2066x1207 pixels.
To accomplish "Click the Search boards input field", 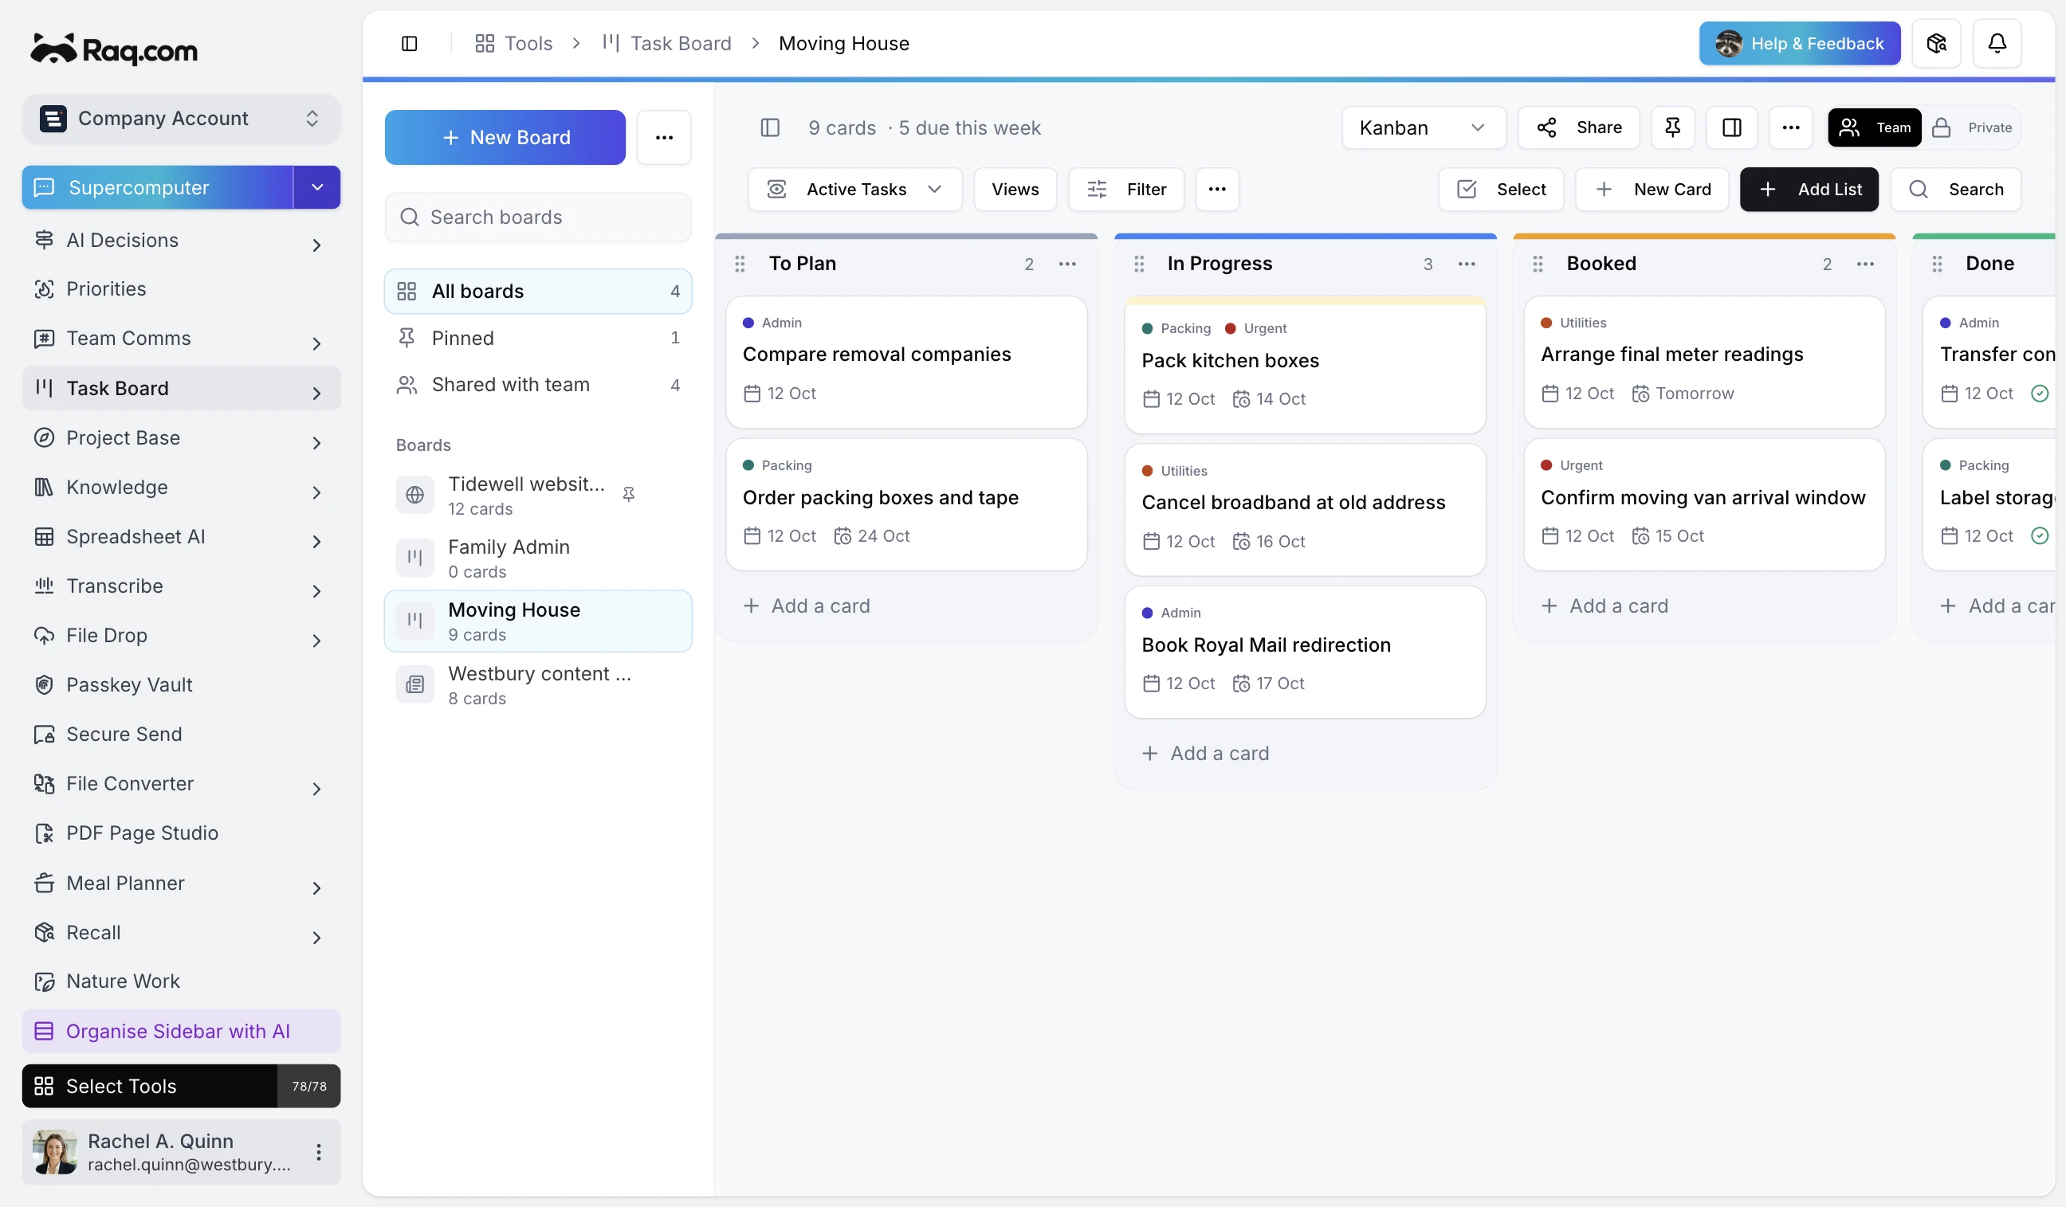I will point(538,217).
